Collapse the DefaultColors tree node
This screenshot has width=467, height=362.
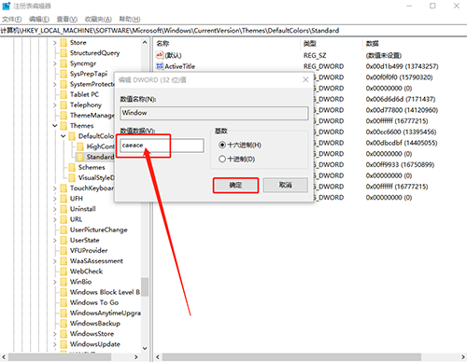(64, 136)
